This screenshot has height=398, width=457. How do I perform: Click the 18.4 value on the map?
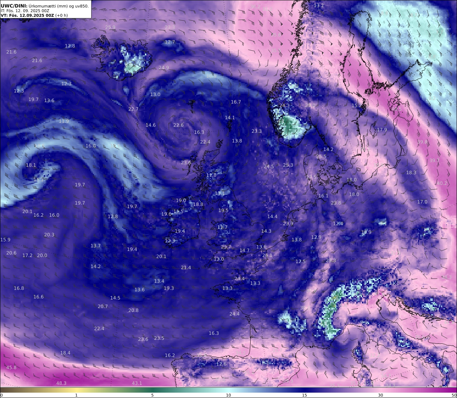click(65, 353)
